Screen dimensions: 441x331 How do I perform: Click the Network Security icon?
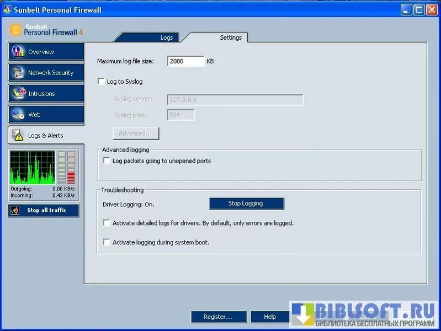coord(19,73)
